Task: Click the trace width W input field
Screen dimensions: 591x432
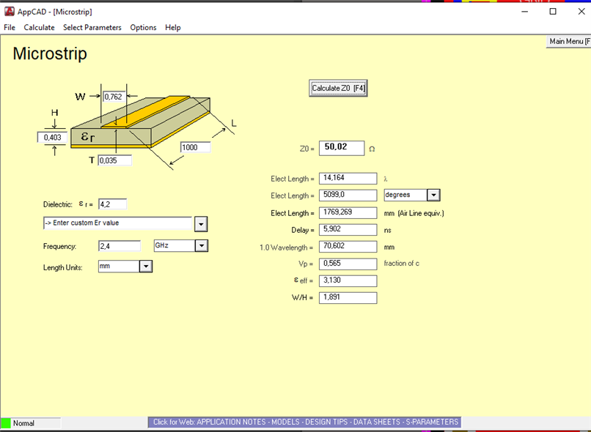Action: click(113, 97)
